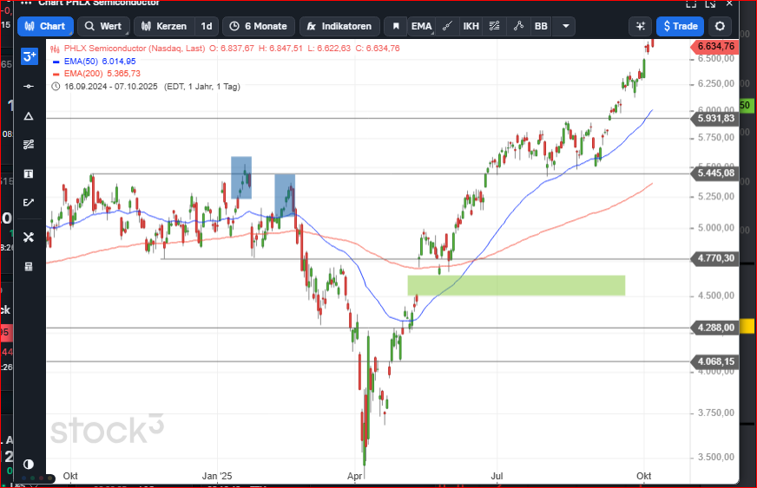Select the text annotation tool
Image resolution: width=757 pixels, height=488 pixels.
pyautogui.click(x=29, y=173)
